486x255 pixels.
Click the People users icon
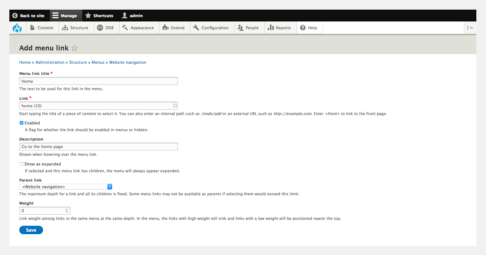pos(240,28)
